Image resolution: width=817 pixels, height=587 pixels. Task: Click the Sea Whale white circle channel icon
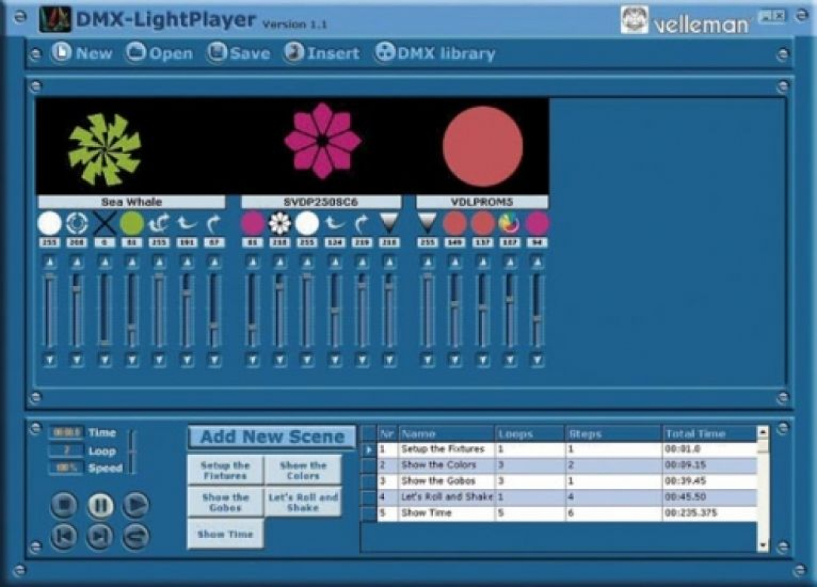[x=50, y=224]
